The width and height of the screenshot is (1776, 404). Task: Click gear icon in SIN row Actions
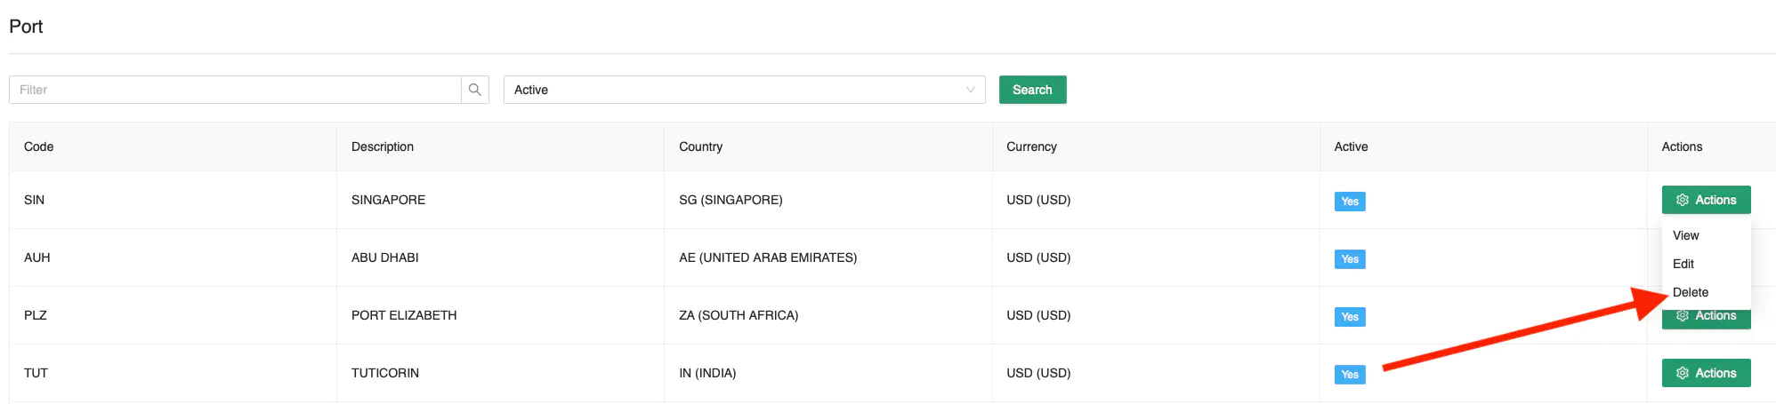(x=1683, y=200)
